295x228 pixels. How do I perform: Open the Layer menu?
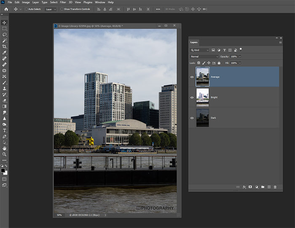coord(35,2)
